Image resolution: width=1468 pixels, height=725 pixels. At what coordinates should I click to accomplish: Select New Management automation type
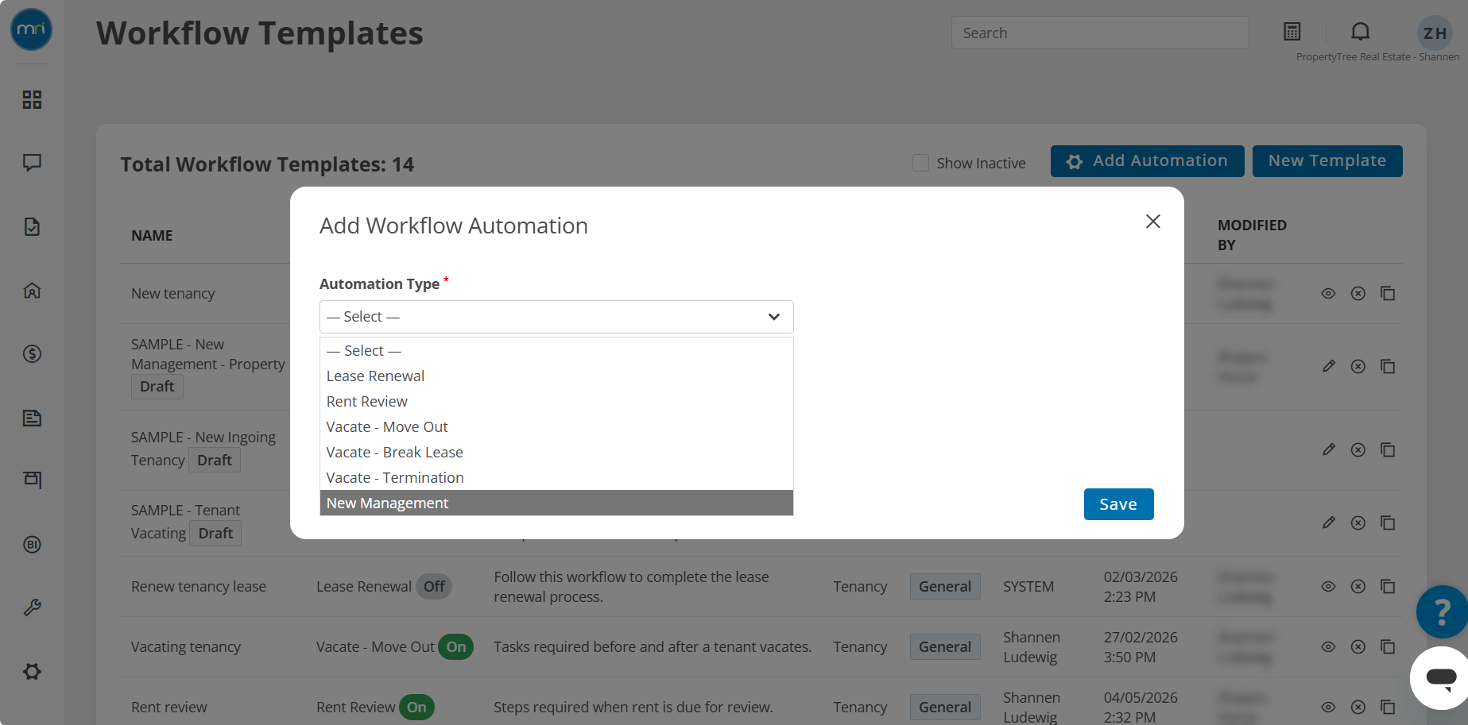click(x=556, y=503)
